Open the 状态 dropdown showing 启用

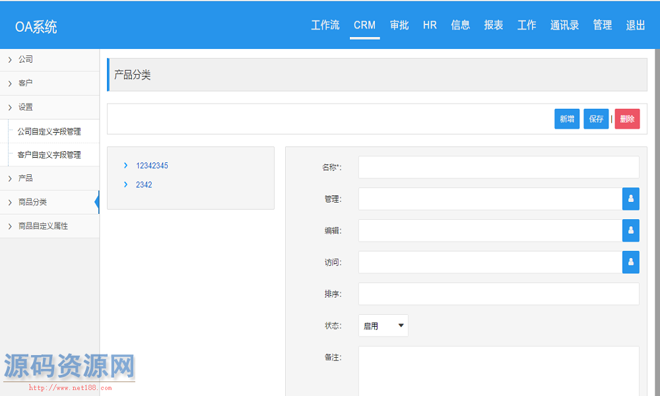tap(383, 325)
